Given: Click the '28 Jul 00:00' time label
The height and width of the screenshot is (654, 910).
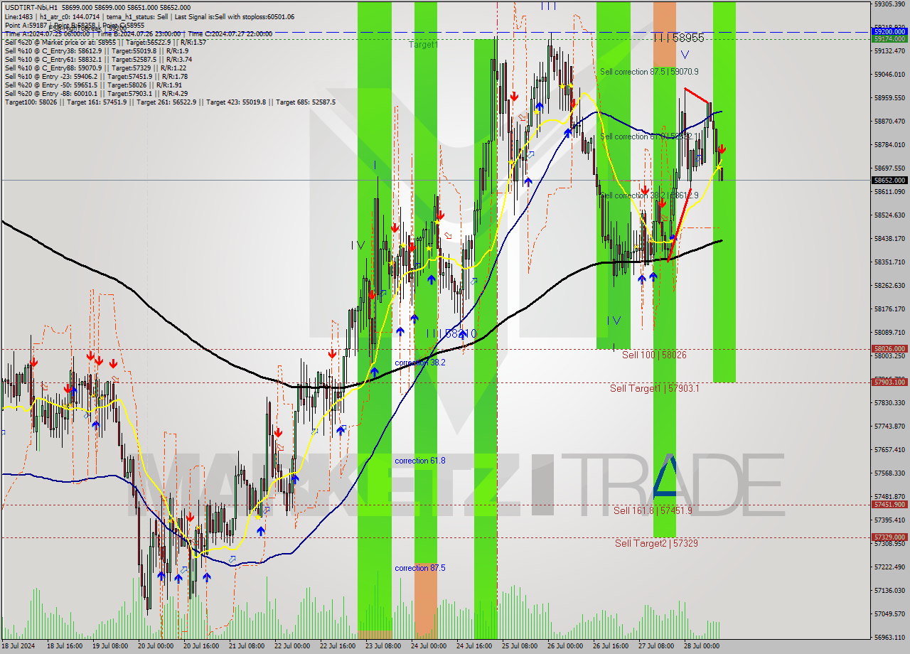Looking at the screenshot, I should coord(701,646).
